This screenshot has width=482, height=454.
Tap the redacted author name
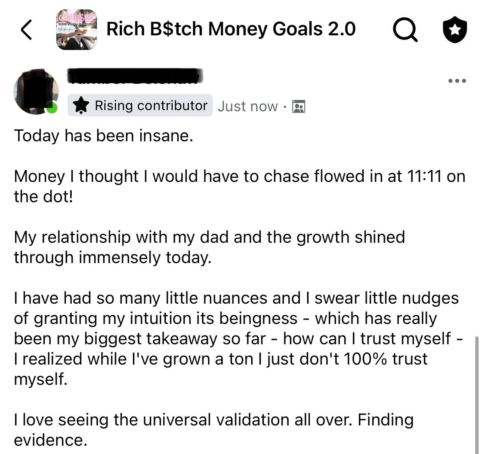135,76
